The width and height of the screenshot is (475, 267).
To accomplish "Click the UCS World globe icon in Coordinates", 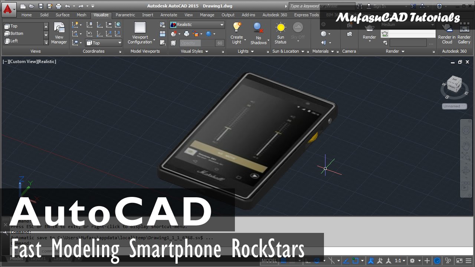I will pos(118,25).
